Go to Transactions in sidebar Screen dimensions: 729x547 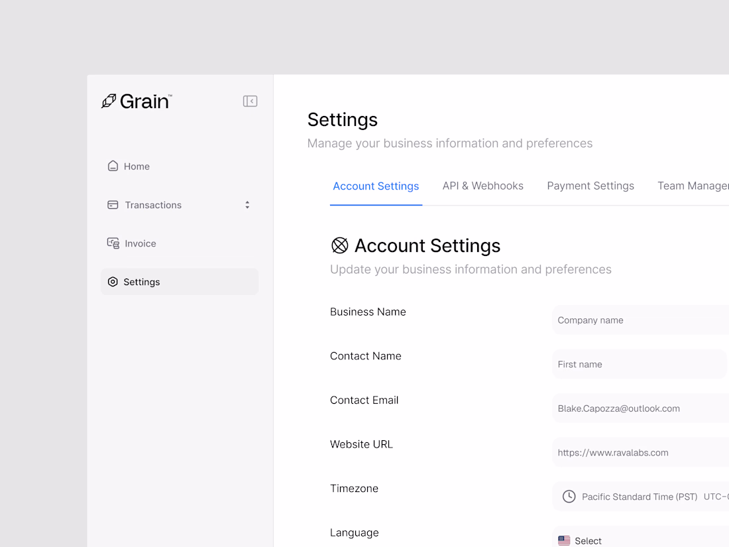(x=180, y=205)
